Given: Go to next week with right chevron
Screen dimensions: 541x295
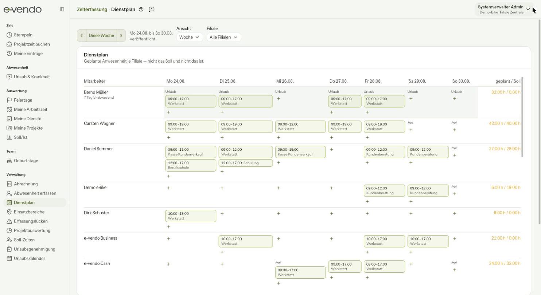Looking at the screenshot, I should tap(121, 36).
